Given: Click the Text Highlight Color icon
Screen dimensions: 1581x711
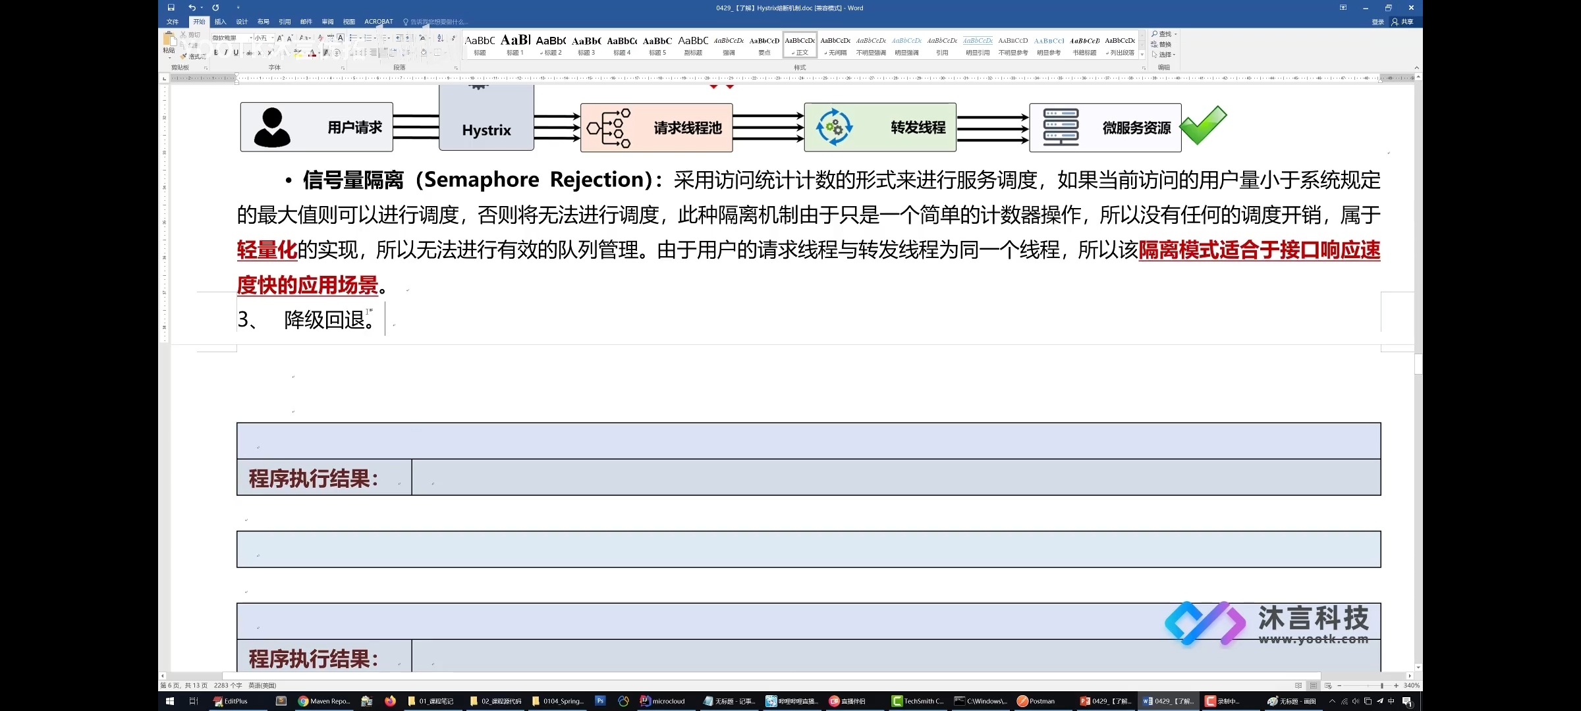Looking at the screenshot, I should click(298, 53).
